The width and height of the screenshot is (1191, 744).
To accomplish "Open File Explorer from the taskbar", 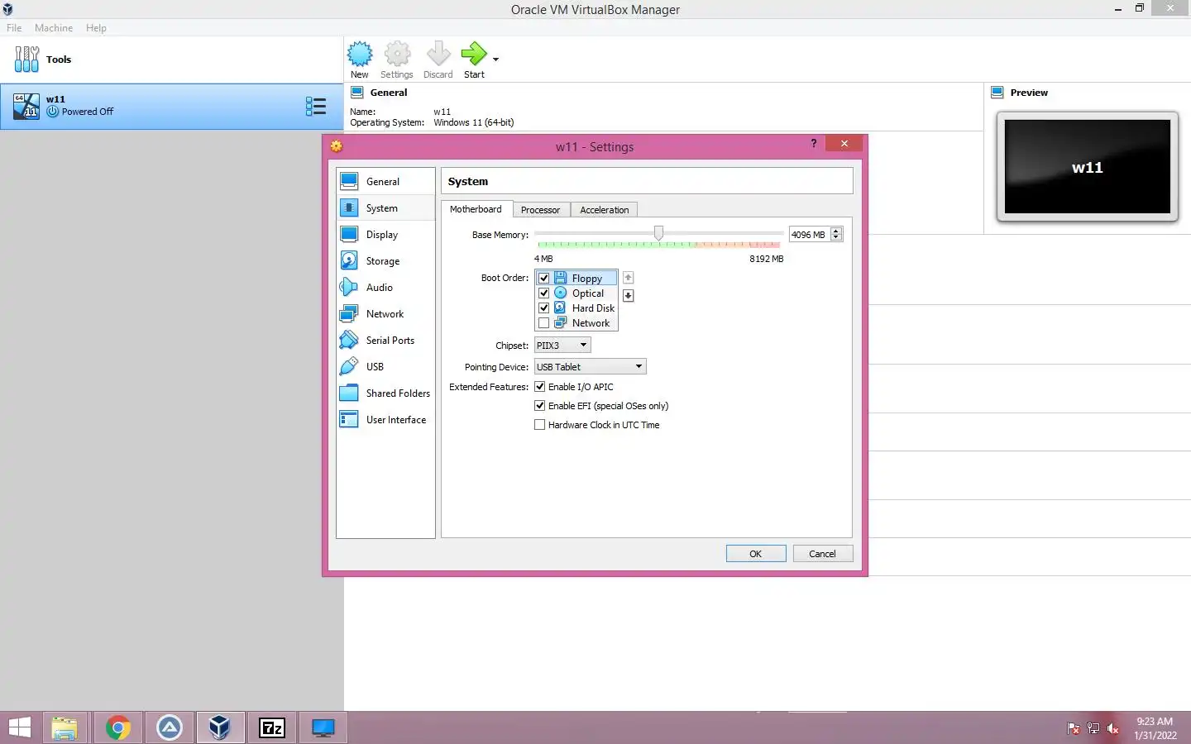I will [65, 727].
